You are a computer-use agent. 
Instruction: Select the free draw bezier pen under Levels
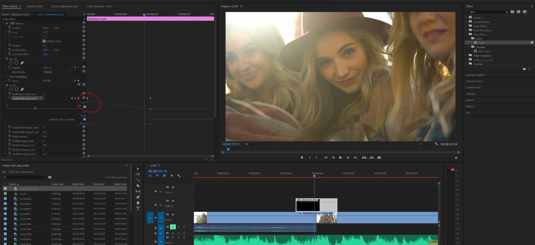[22, 89]
